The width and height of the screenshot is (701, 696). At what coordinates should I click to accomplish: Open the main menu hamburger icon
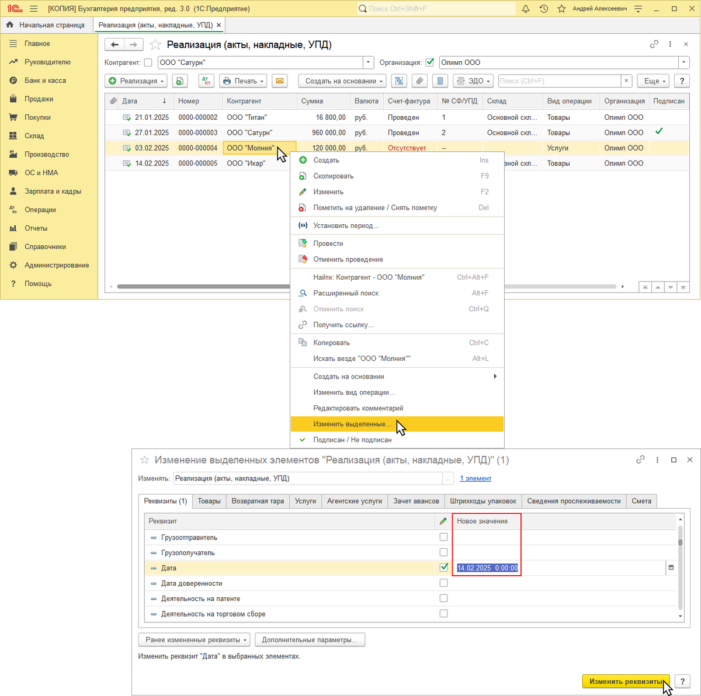tap(33, 9)
